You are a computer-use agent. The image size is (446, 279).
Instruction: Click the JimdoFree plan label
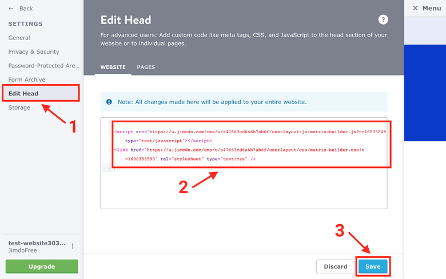click(x=22, y=250)
